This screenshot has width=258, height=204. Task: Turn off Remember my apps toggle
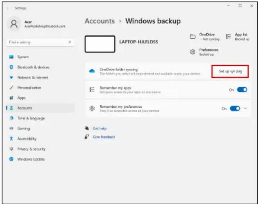coord(242,90)
